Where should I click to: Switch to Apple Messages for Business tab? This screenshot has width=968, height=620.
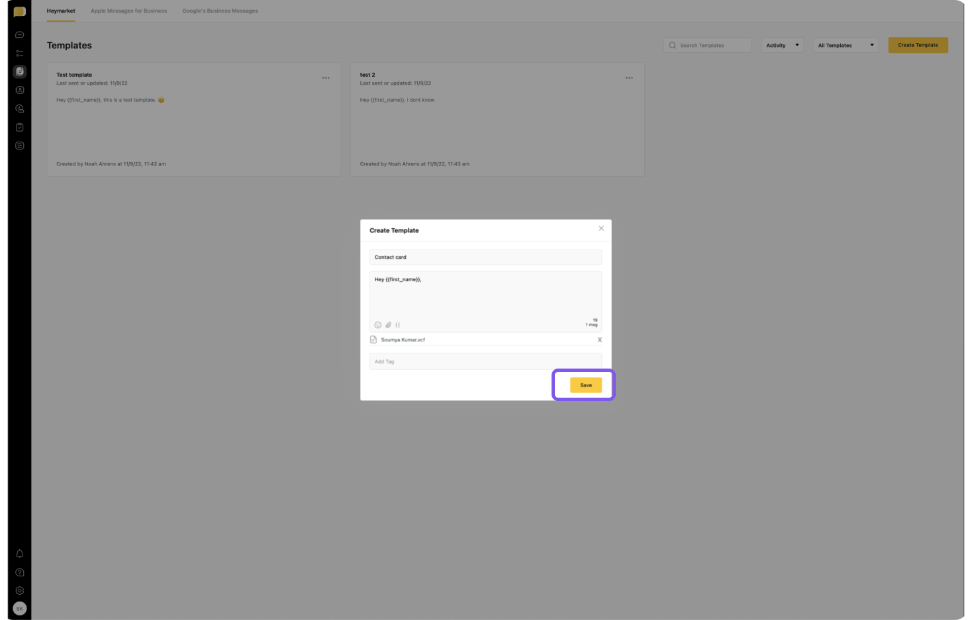point(128,11)
